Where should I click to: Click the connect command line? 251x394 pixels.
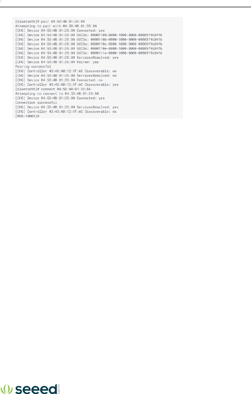53,89
